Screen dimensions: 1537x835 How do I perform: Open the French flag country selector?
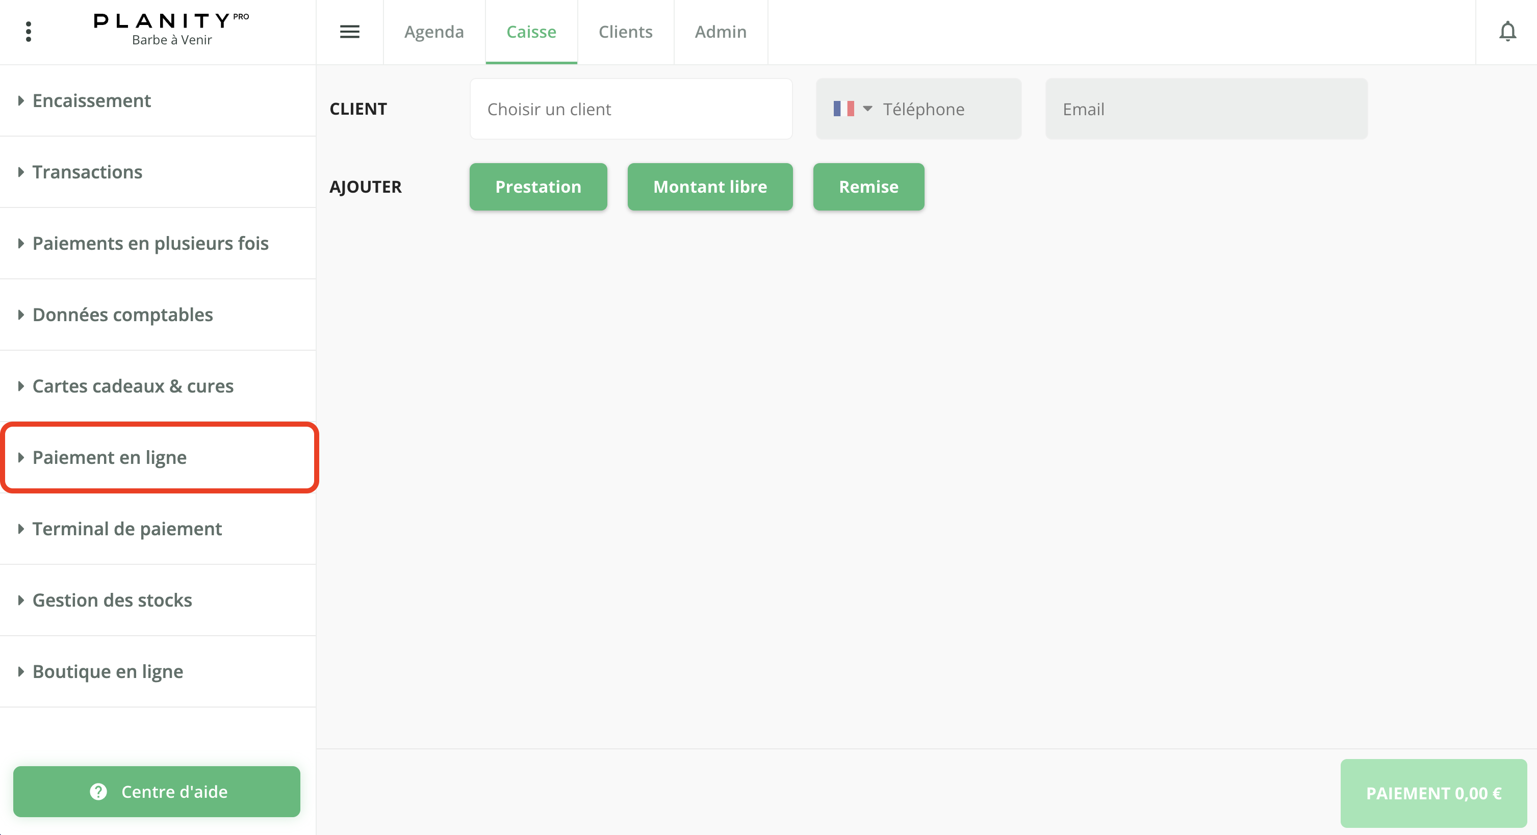[x=852, y=109]
